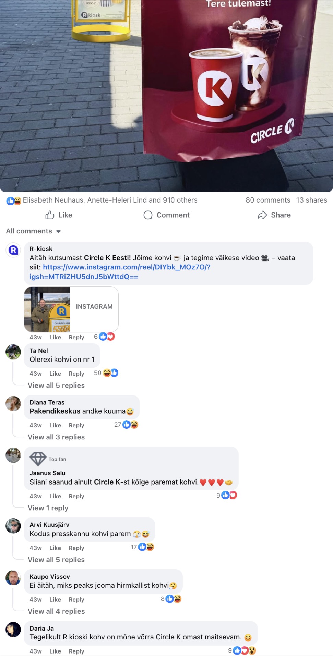This screenshot has width=333, height=658.
Task: Open the All comments sorting dropdown
Action: 33,231
